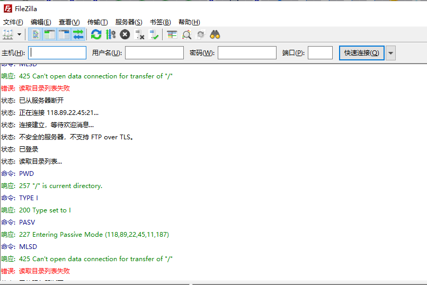Toggle processing of the transfer queue

point(111,34)
